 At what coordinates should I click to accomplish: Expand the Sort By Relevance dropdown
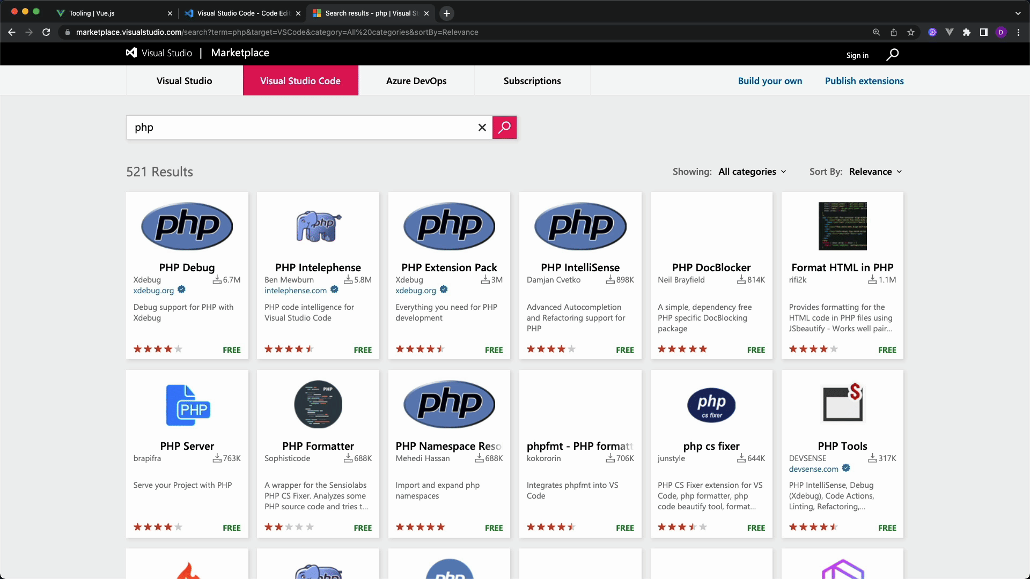[x=876, y=172]
